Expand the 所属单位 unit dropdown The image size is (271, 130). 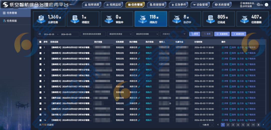174,34
